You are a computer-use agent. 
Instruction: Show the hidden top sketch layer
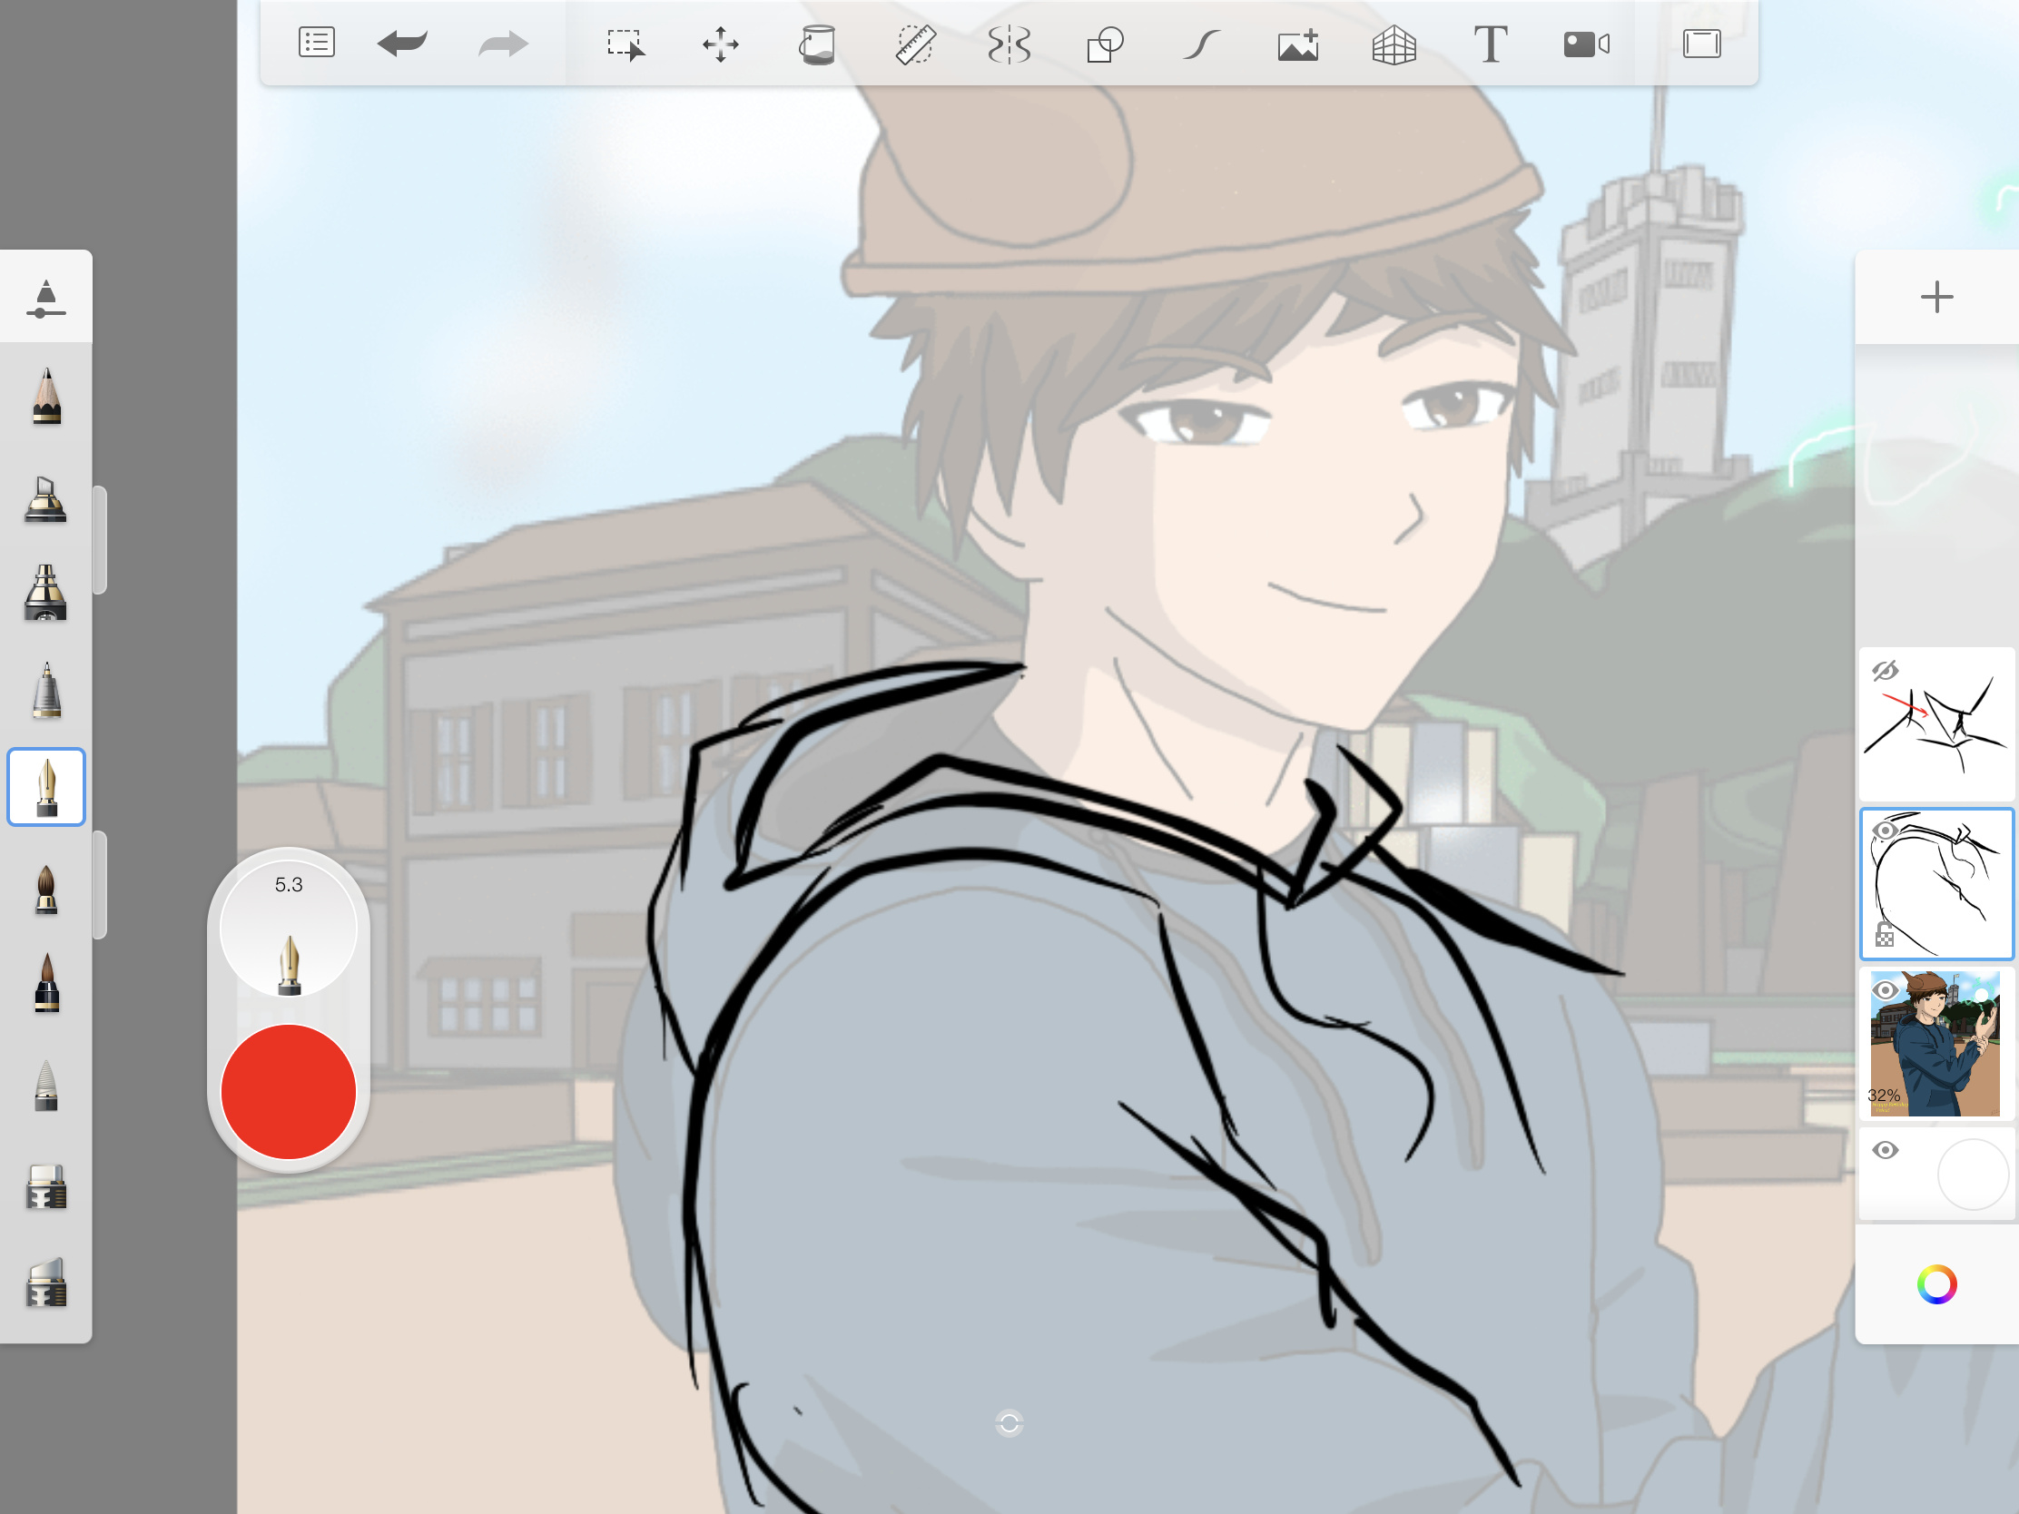click(1885, 672)
